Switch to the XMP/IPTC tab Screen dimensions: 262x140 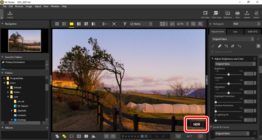click(252, 32)
